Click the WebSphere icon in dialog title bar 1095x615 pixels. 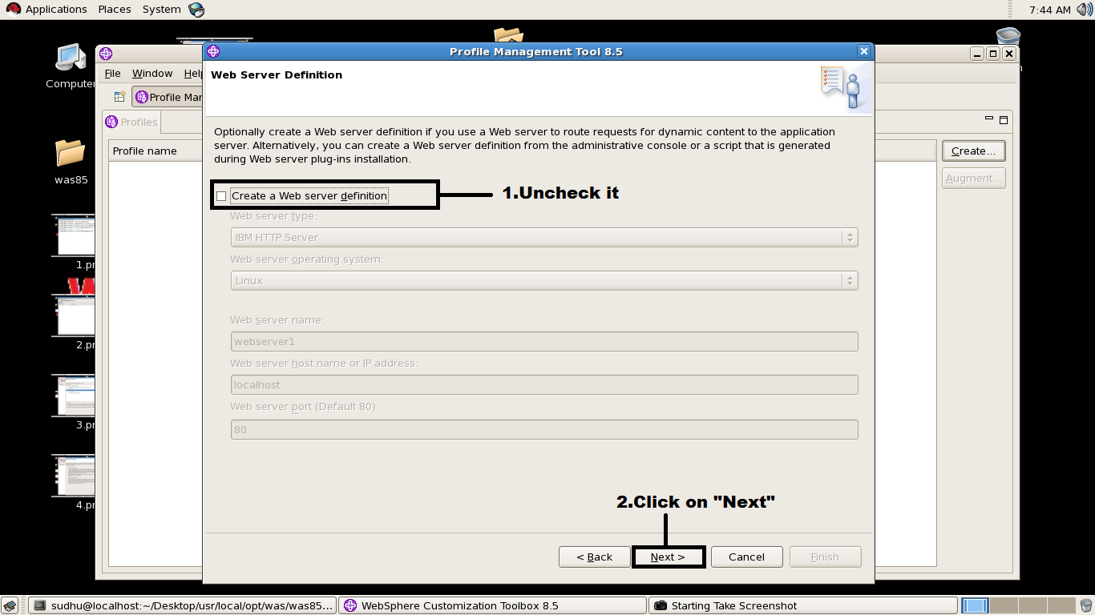point(212,50)
